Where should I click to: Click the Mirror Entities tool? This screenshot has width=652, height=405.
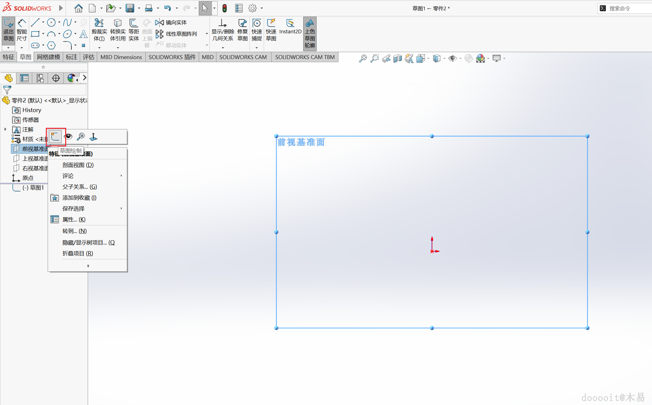pyautogui.click(x=171, y=22)
